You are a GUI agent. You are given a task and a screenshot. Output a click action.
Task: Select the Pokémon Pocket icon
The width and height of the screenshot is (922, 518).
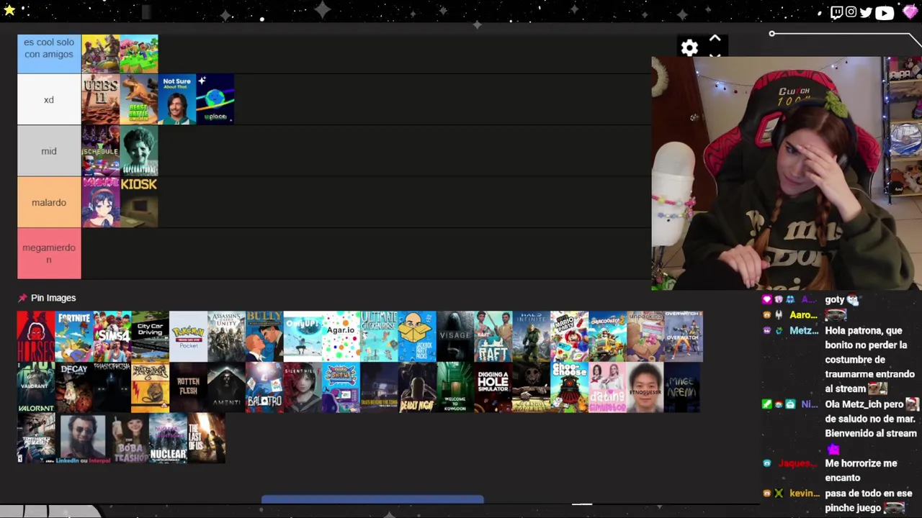[189, 336]
